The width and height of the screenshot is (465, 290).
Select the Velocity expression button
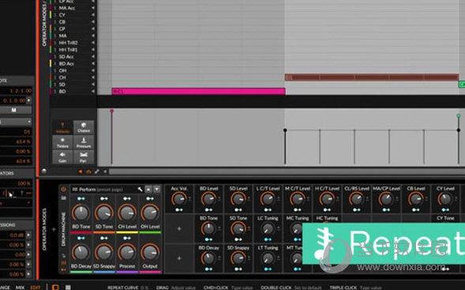[x=62, y=128]
